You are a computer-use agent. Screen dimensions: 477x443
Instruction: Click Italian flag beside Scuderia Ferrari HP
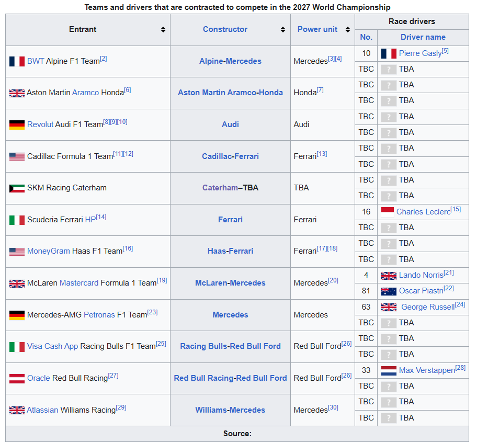(17, 220)
